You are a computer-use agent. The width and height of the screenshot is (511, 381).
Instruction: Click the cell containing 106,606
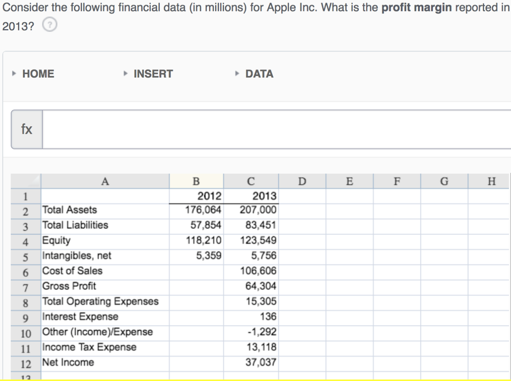click(251, 272)
